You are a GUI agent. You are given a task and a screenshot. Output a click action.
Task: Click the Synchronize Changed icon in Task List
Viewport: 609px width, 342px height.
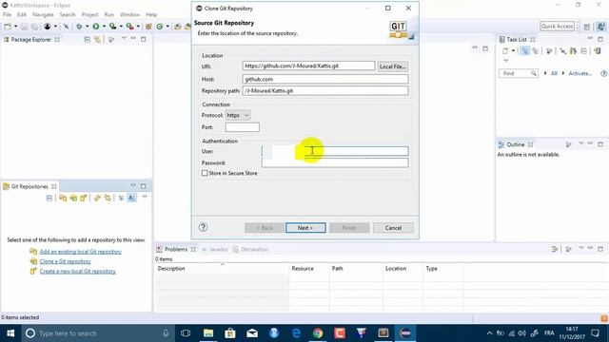573,50
